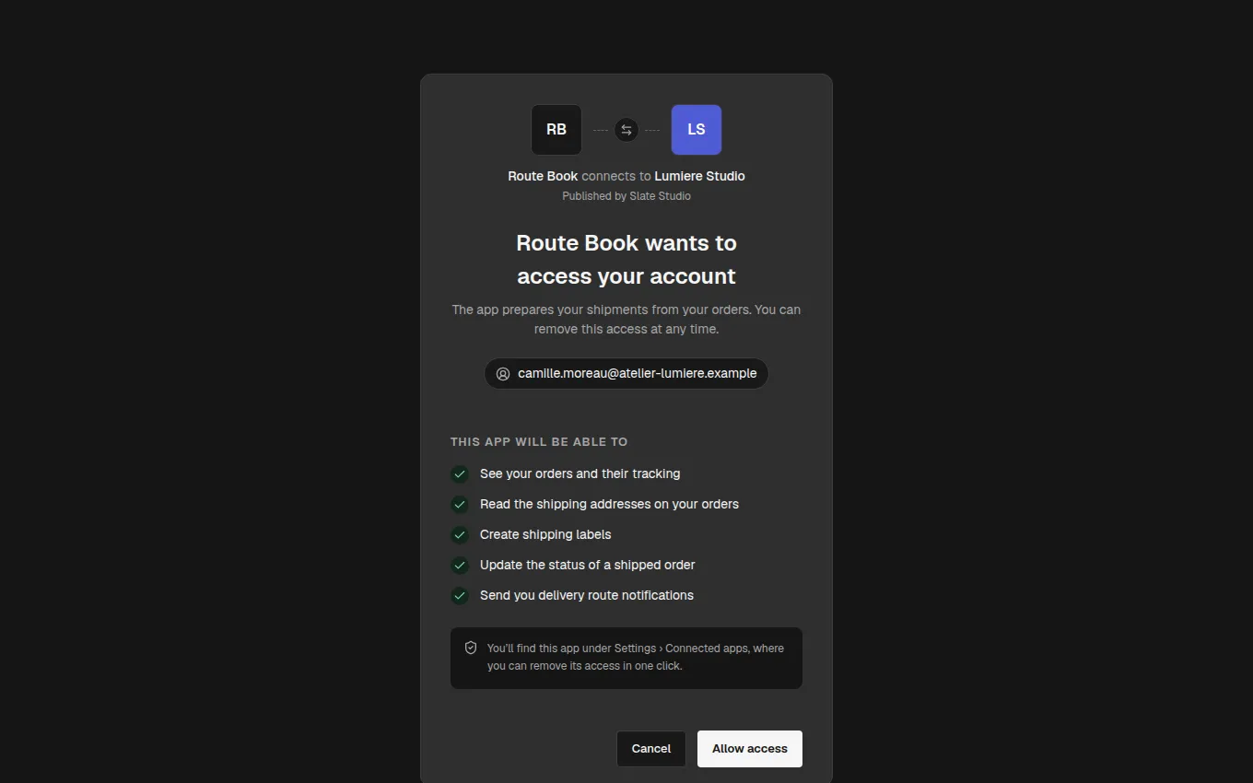Click the LS Lumiere Studio logo

click(x=697, y=130)
